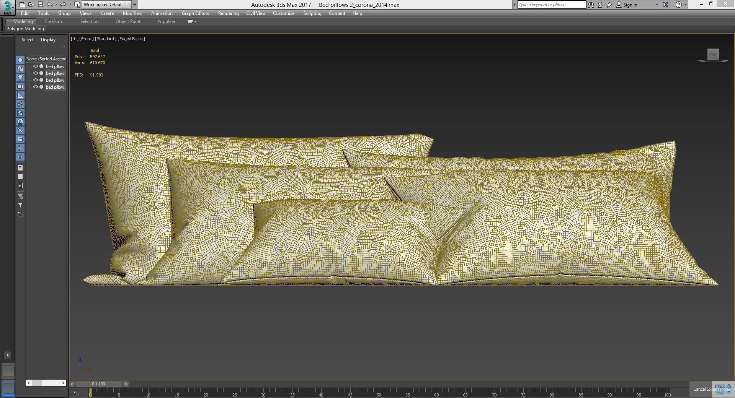
Task: Open the viewport [+] general menu
Action: (74, 39)
